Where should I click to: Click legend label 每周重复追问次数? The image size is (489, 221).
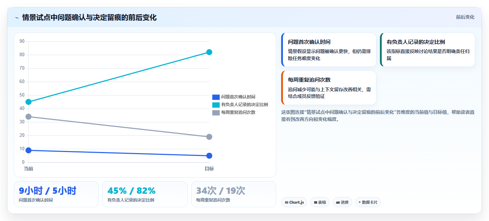coord(238,112)
